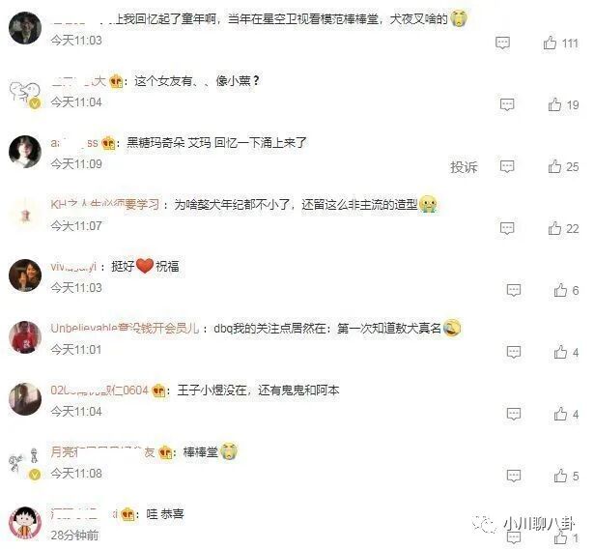Reply to the 挺好祝福 comment
The image size is (594, 550).
[x=514, y=290]
